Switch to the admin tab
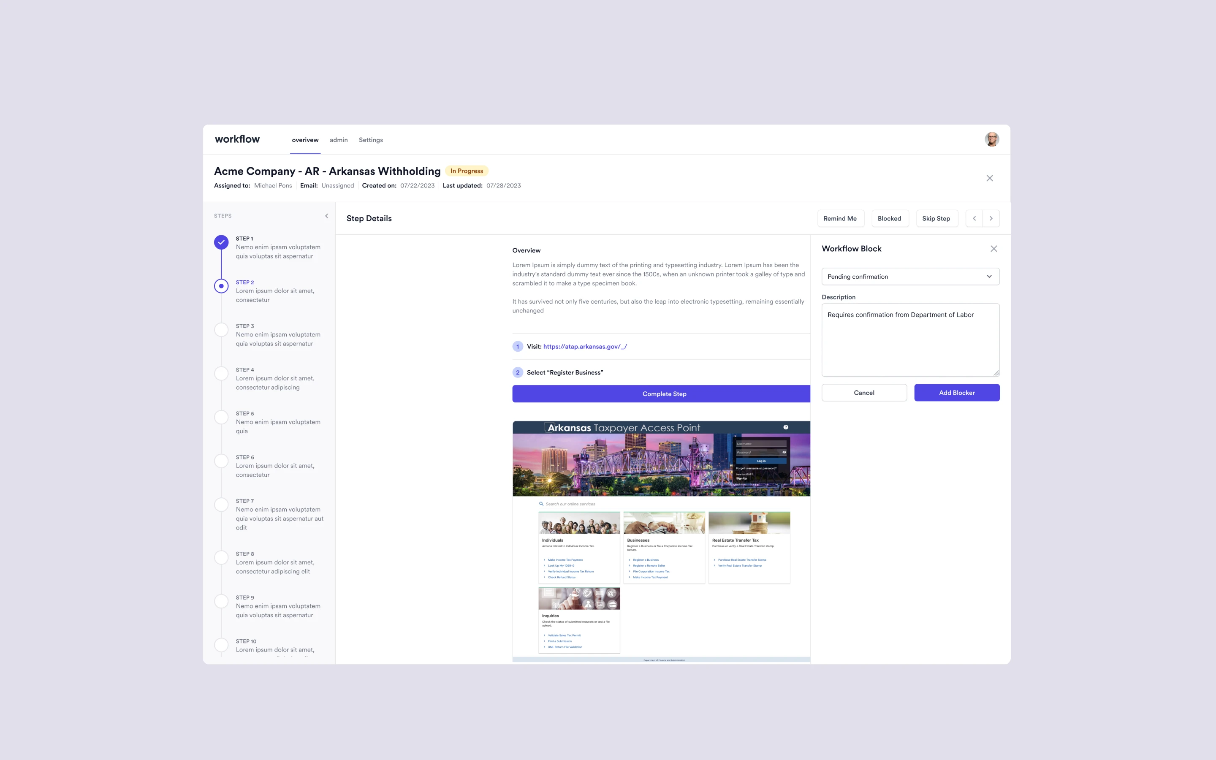The width and height of the screenshot is (1216, 760). [339, 140]
